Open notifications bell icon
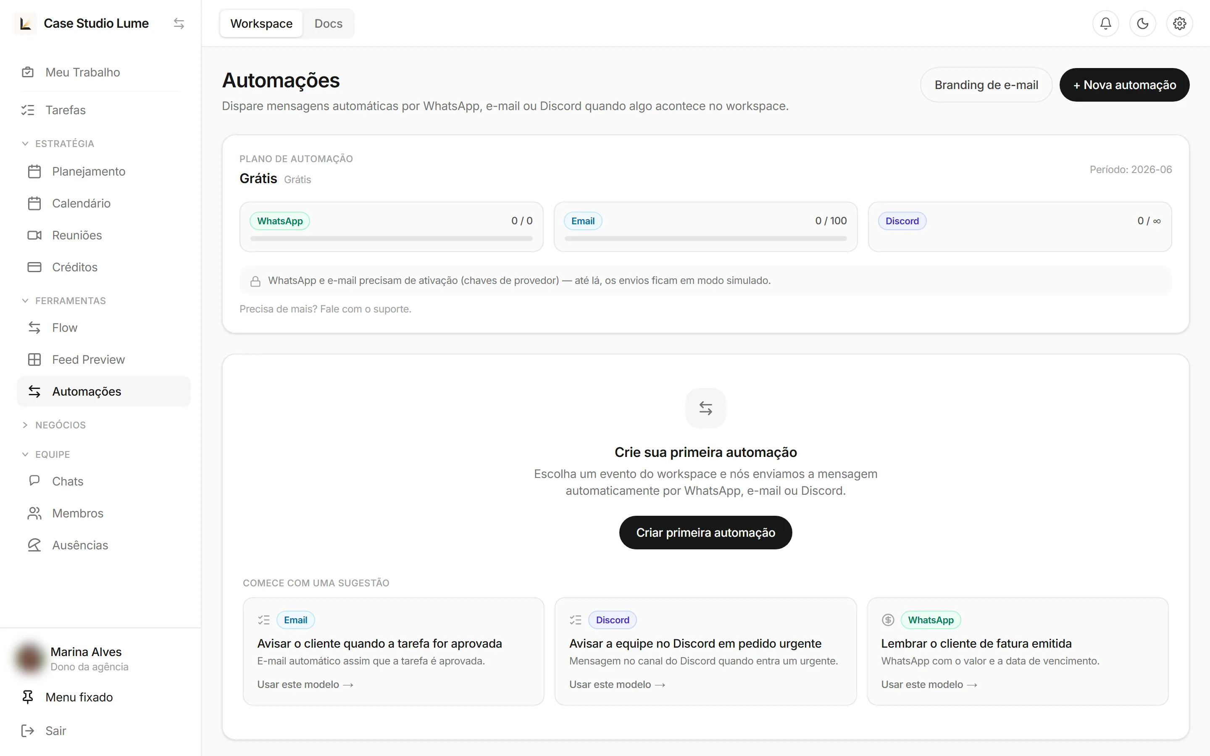1210x756 pixels. point(1105,24)
